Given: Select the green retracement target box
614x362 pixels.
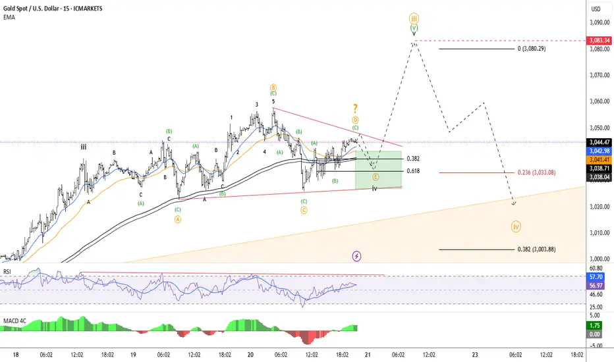Looking at the screenshot, I should [378, 169].
